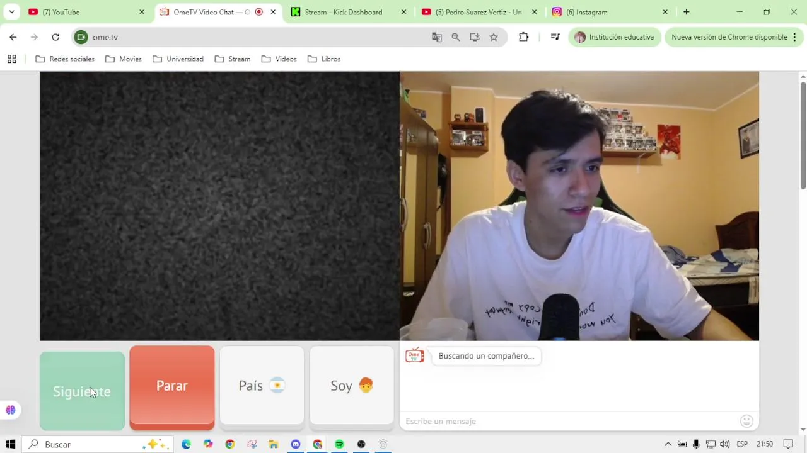
Task: Open OBS Studio from the taskbar
Action: click(x=361, y=444)
